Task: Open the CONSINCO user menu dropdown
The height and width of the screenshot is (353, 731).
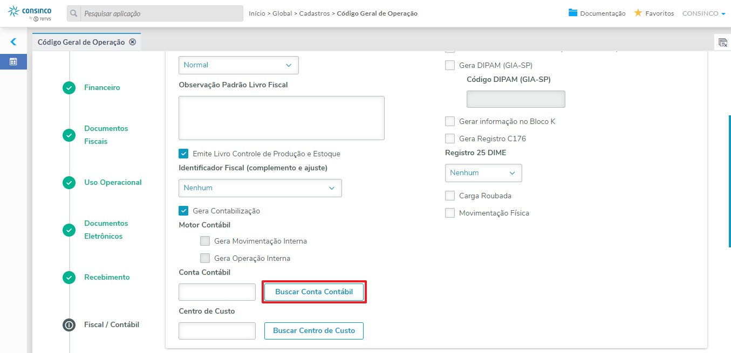Action: pyautogui.click(x=704, y=13)
